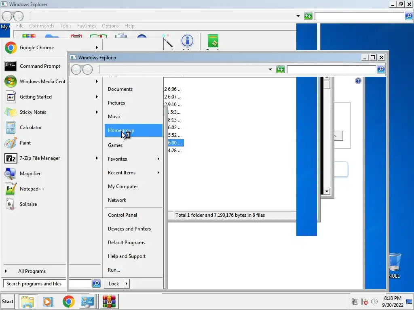Select the highlighted "6:00 ..." file row
The image size is (414, 310).
click(175, 143)
